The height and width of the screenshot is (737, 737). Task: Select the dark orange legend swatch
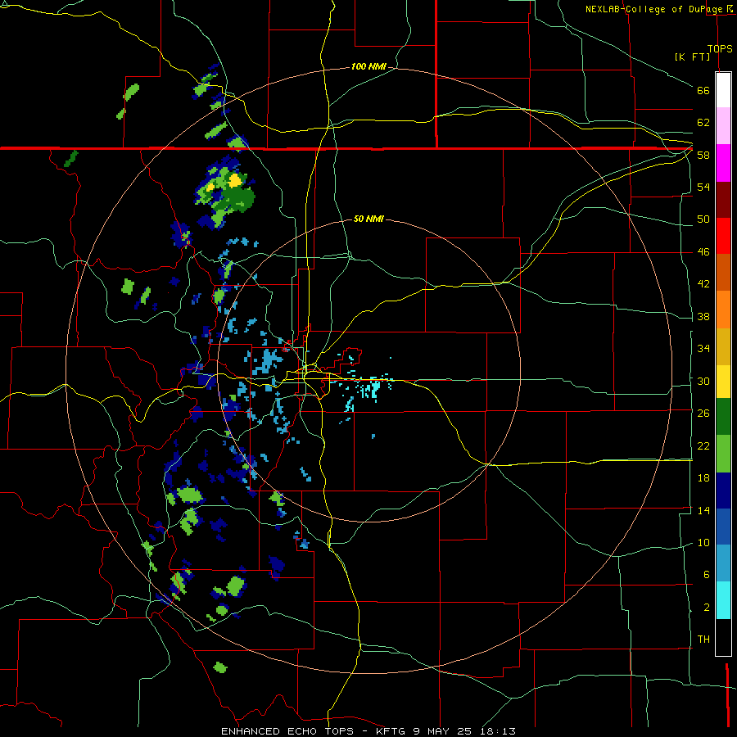coord(723,272)
